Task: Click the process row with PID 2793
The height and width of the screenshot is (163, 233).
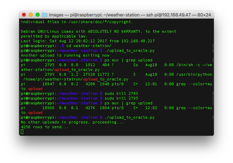Action: pos(116,65)
